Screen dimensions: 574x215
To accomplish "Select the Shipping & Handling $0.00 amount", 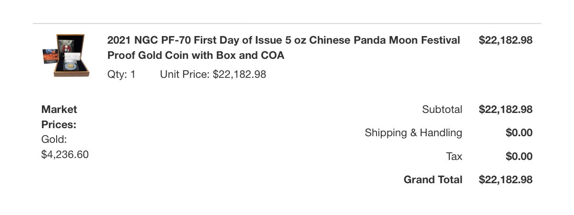I will (x=519, y=133).
